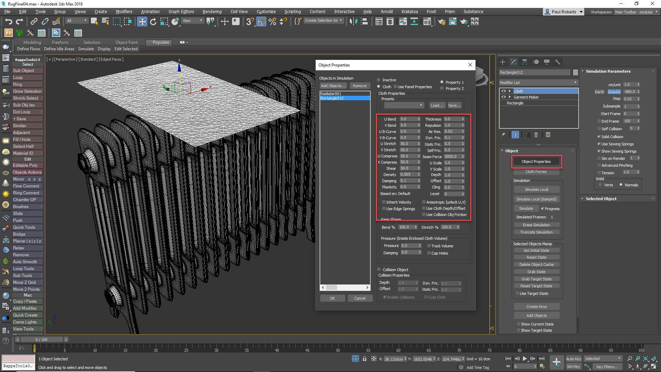The height and width of the screenshot is (372, 661).
Task: Click the Mirror tool icon
Action: click(353, 22)
